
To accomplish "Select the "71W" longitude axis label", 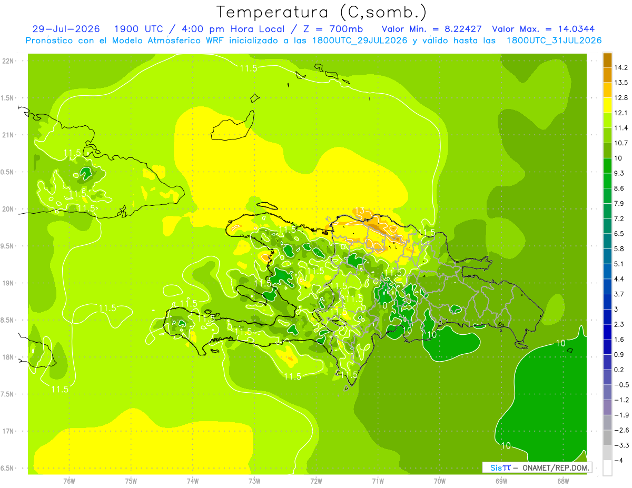I will click(x=378, y=481).
